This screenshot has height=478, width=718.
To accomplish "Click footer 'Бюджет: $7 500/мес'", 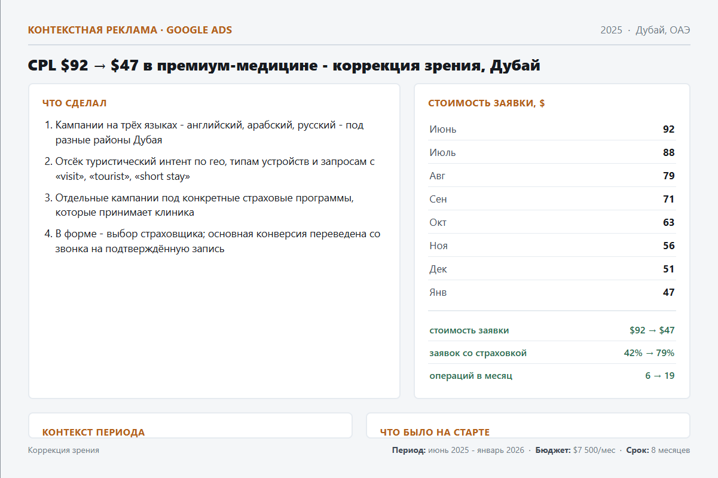I will 575,450.
